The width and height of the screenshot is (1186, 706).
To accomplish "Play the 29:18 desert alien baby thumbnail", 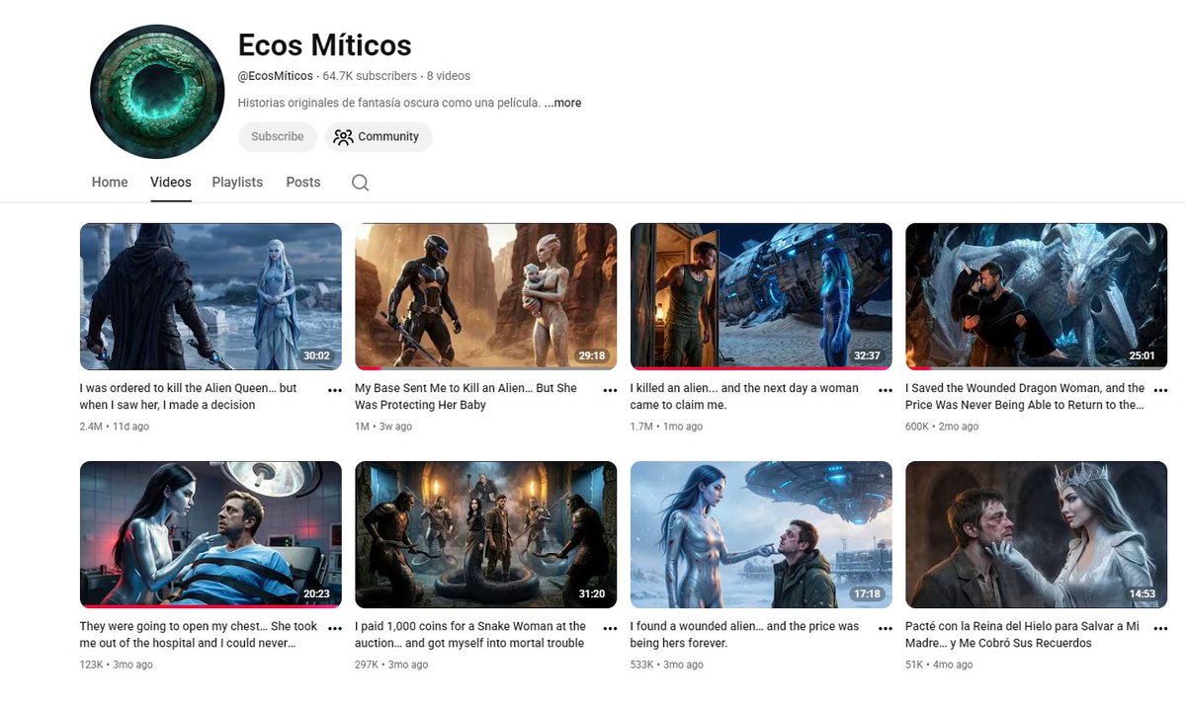I will 485,296.
